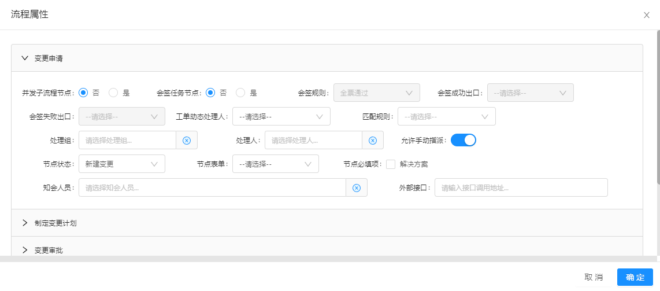Click the 流程属性 dialog title text

29,14
